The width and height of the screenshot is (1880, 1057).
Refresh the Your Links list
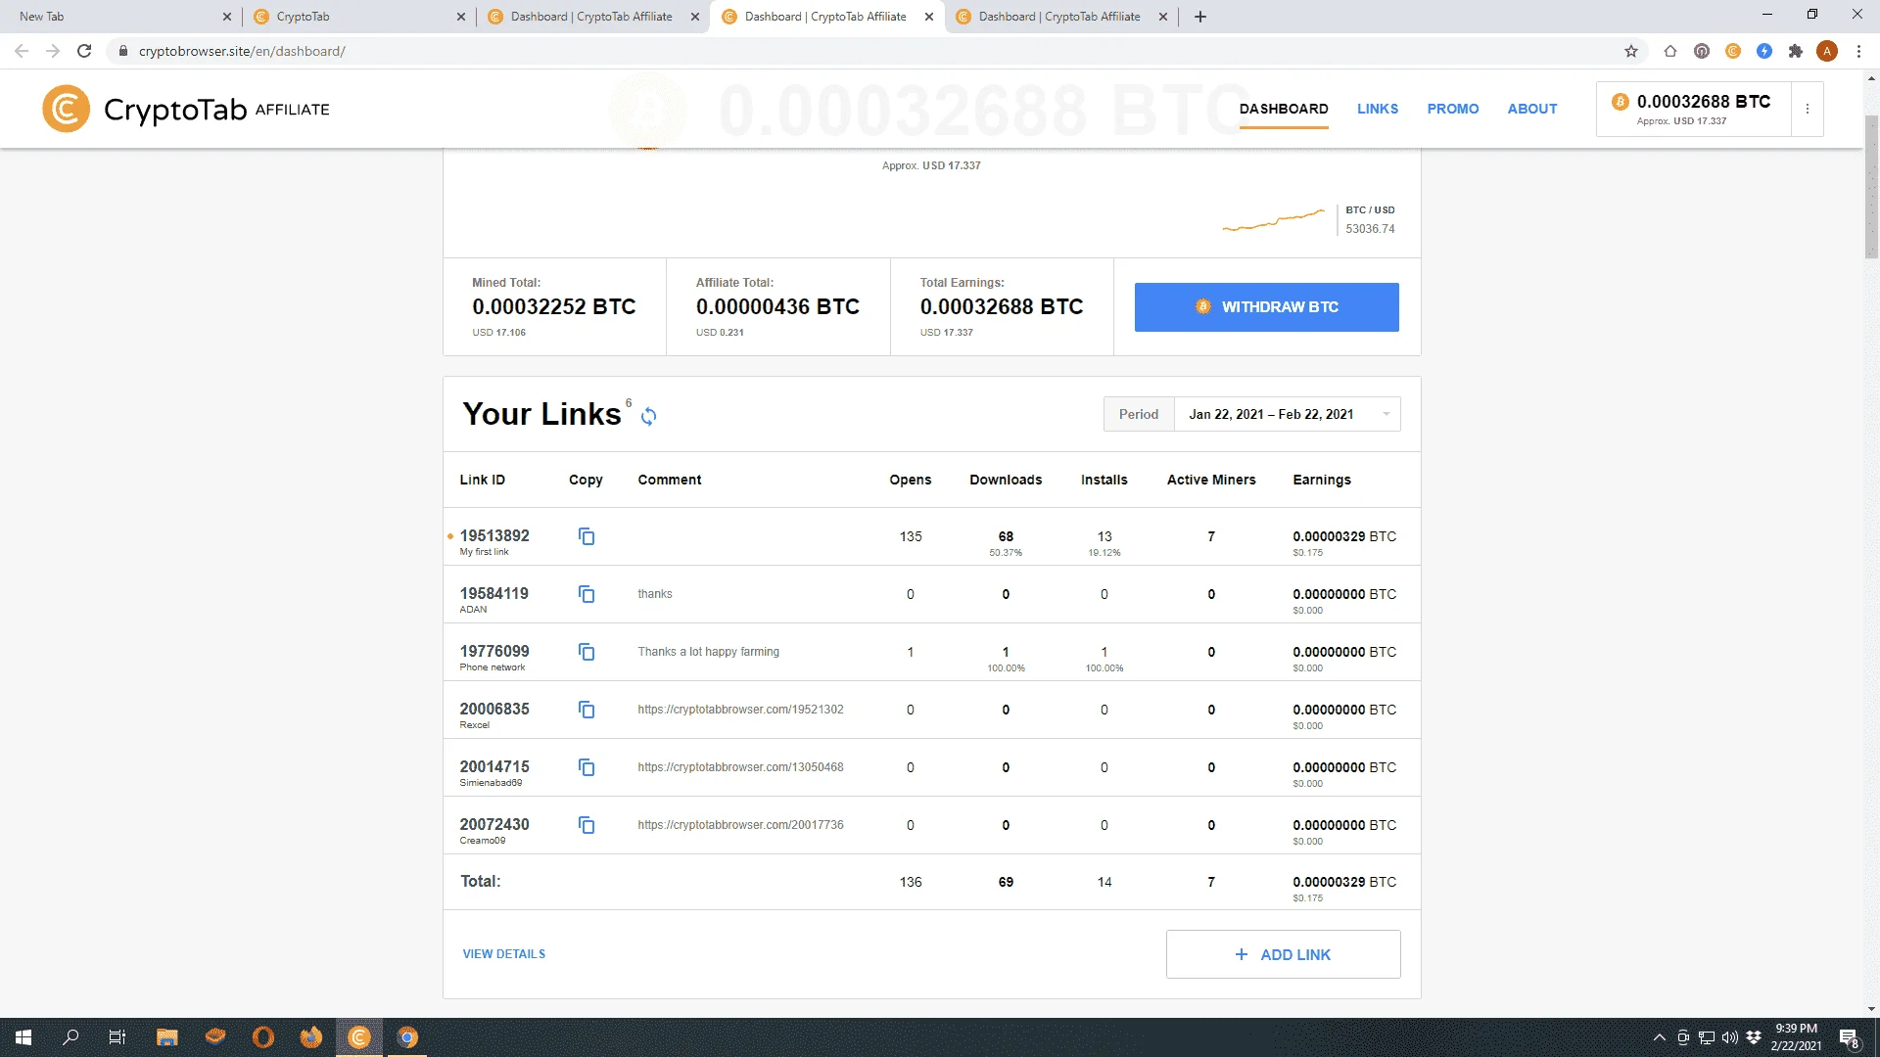tap(648, 417)
